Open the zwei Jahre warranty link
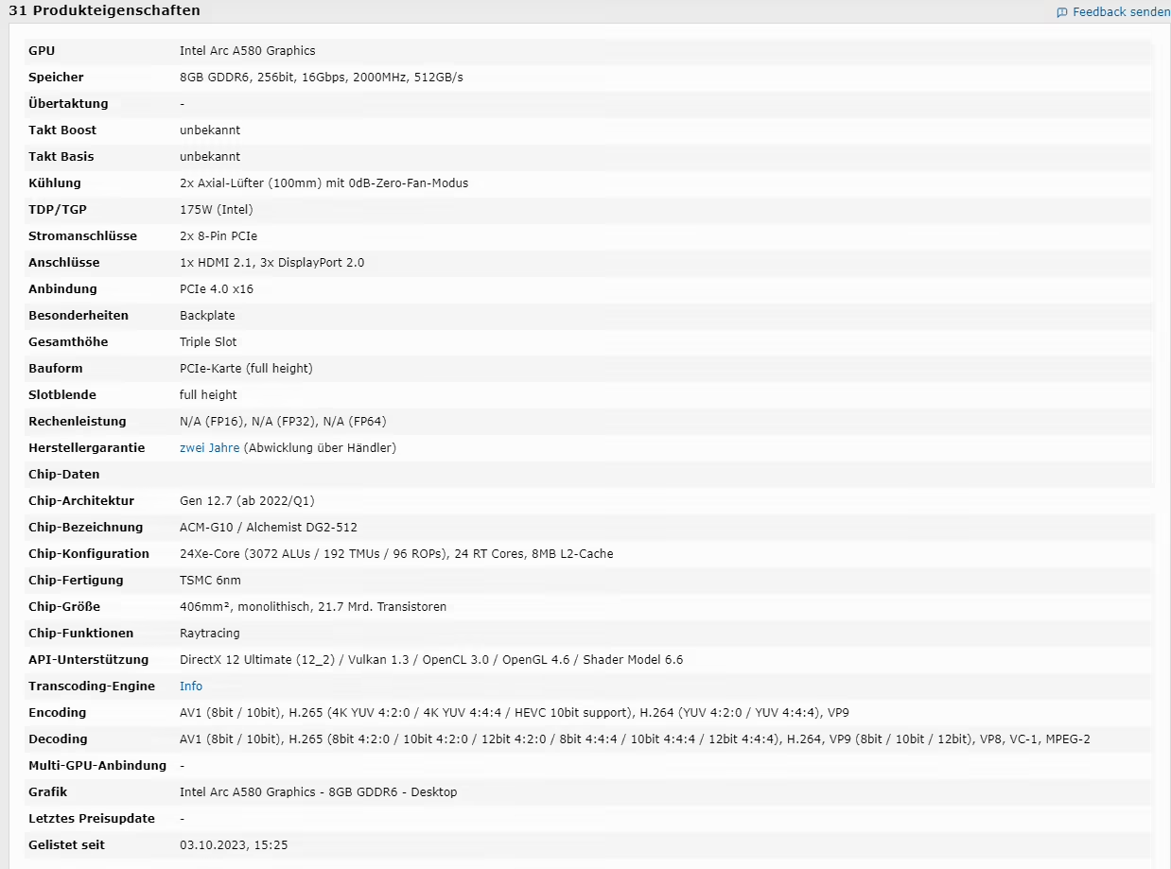Screen dimensions: 1171x869 [x=209, y=447]
